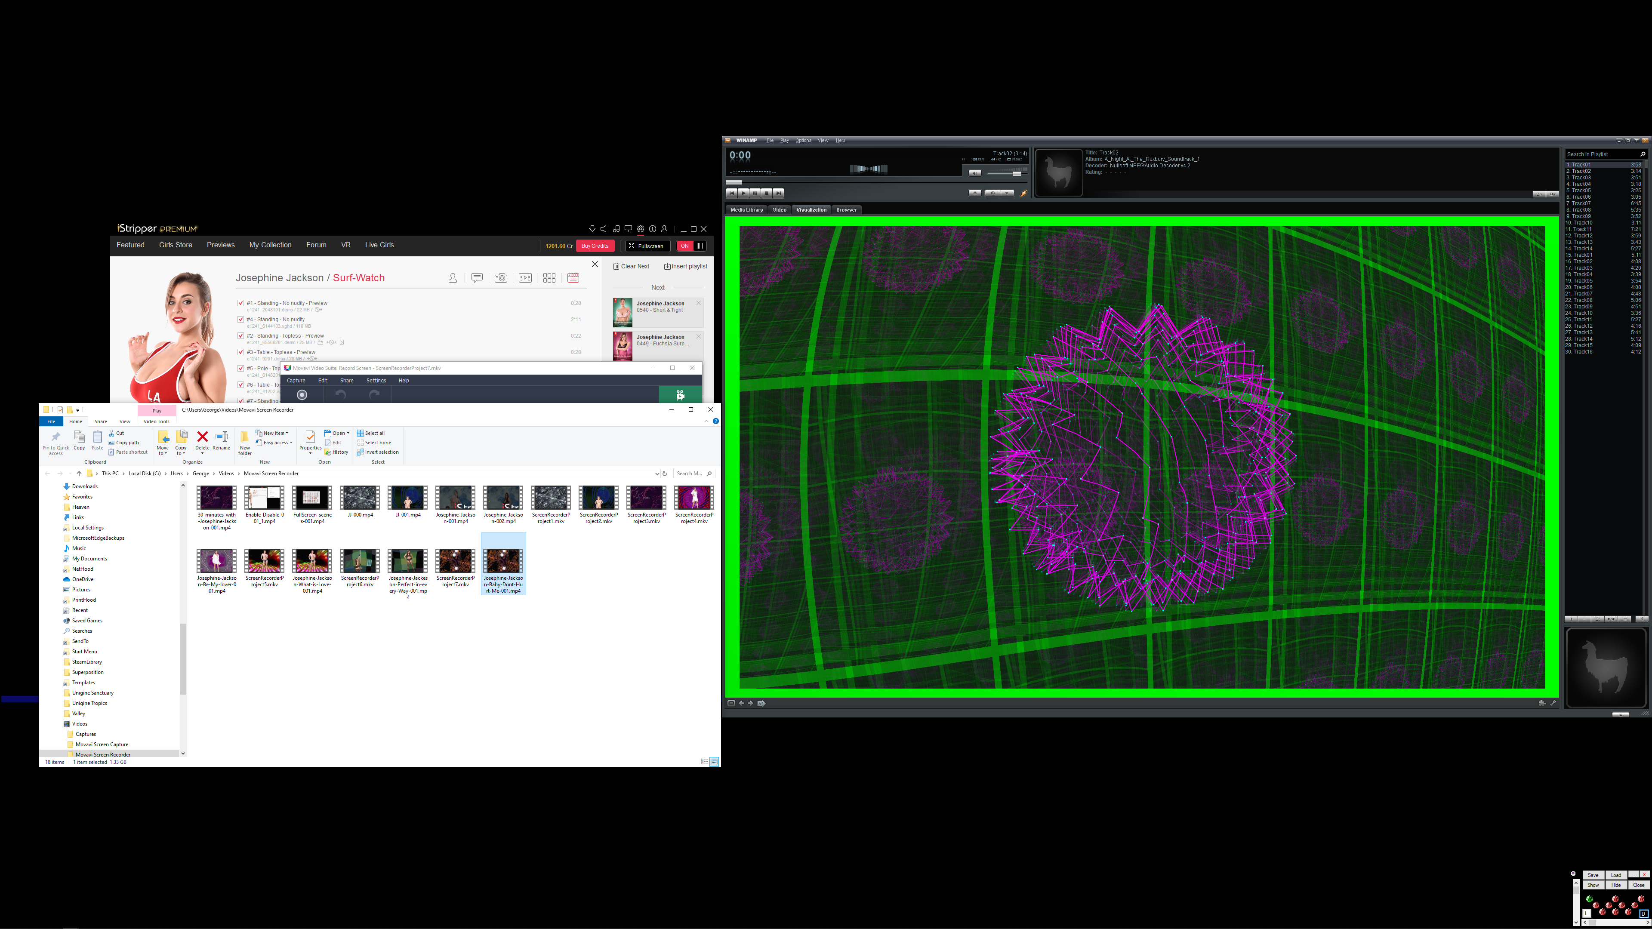Uncheck '#1 - Standing - No nudity - Preview'
The height and width of the screenshot is (929, 1652).
coord(240,303)
